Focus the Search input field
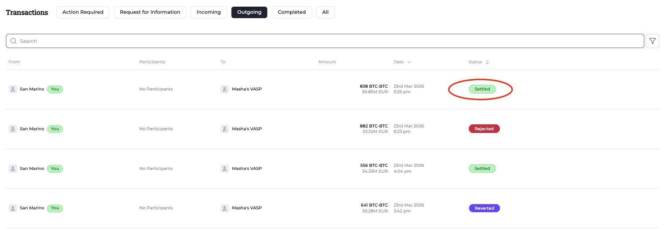 [325, 41]
